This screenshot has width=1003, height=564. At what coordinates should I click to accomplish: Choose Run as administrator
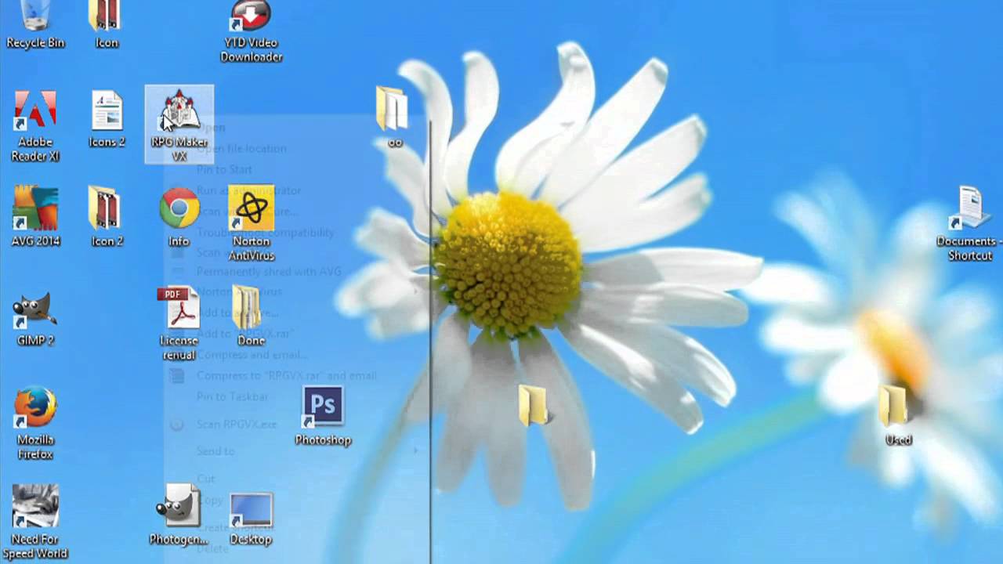pos(251,190)
